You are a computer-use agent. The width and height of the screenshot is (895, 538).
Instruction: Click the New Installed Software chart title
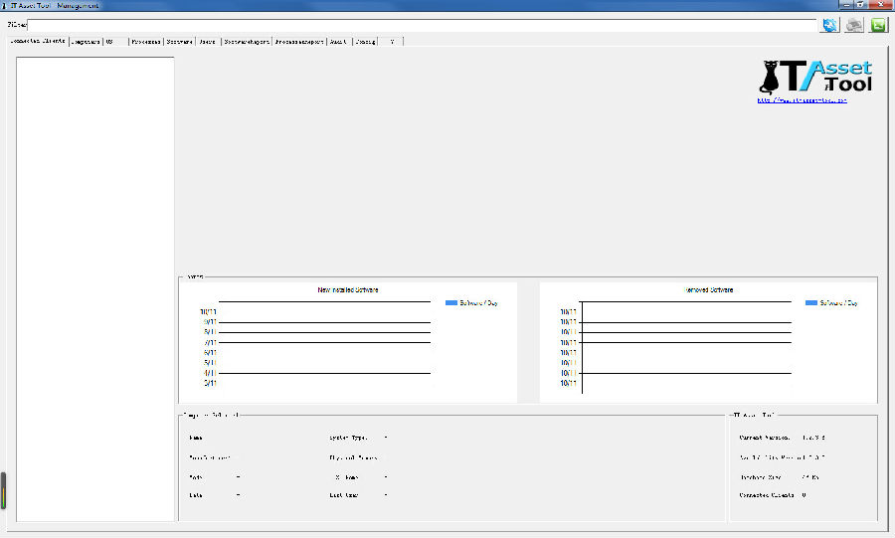(348, 289)
